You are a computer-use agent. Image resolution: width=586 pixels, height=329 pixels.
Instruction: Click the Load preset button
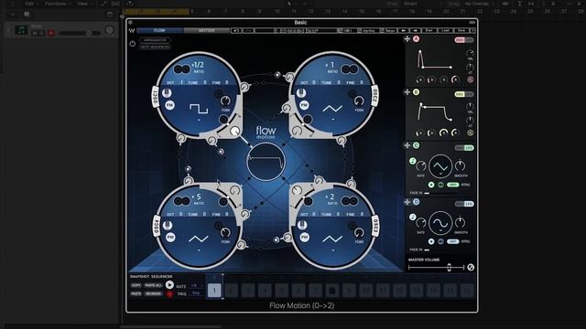click(x=445, y=30)
